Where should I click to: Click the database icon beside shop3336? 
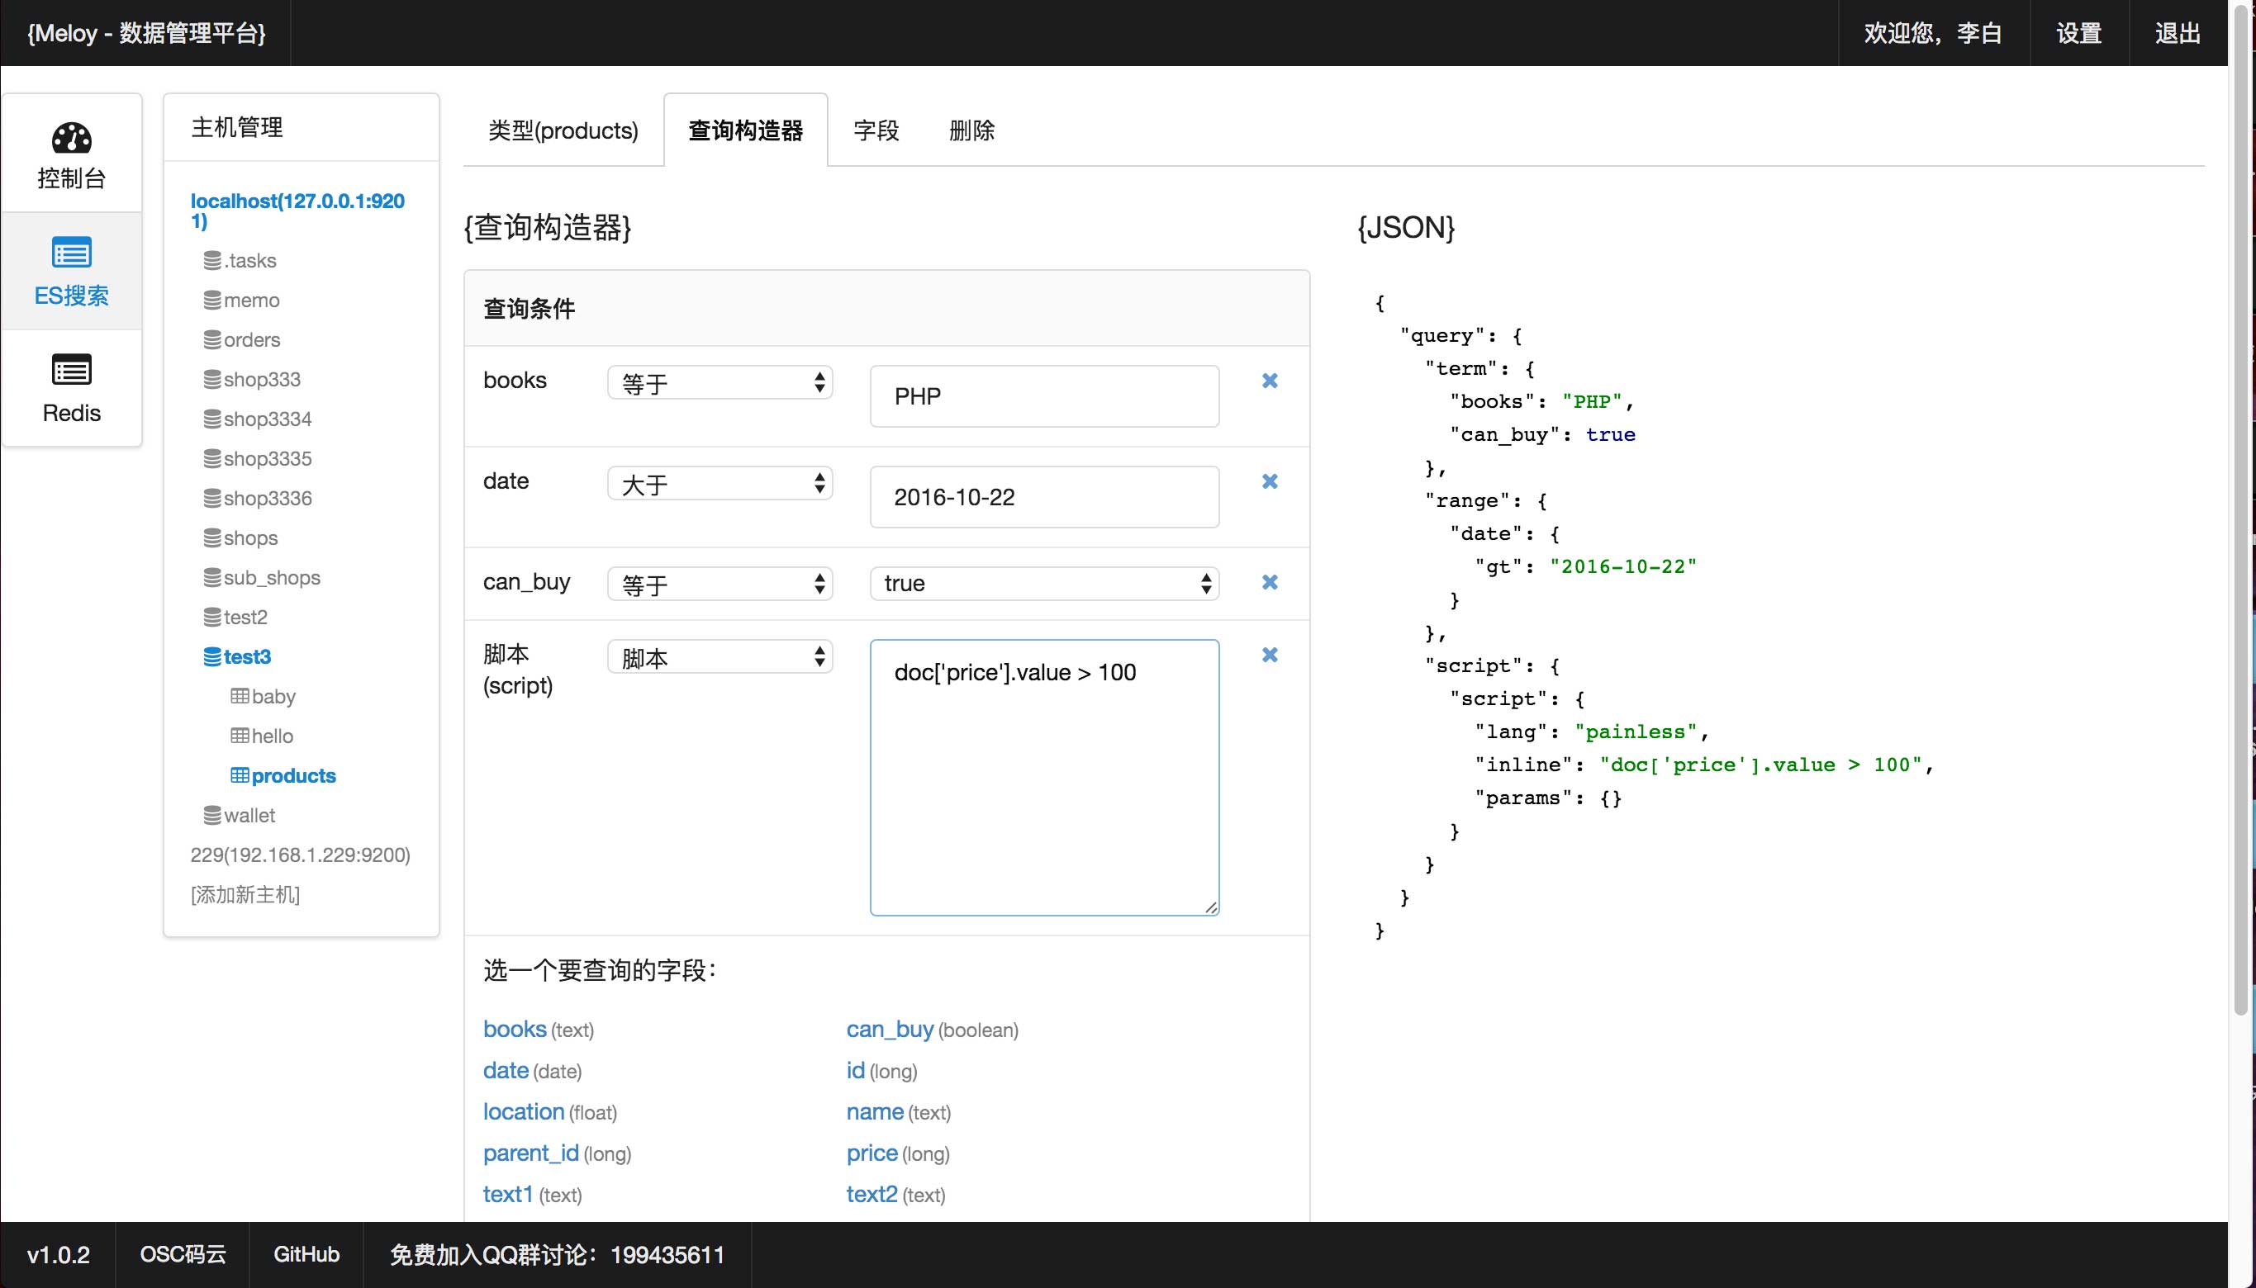[212, 498]
